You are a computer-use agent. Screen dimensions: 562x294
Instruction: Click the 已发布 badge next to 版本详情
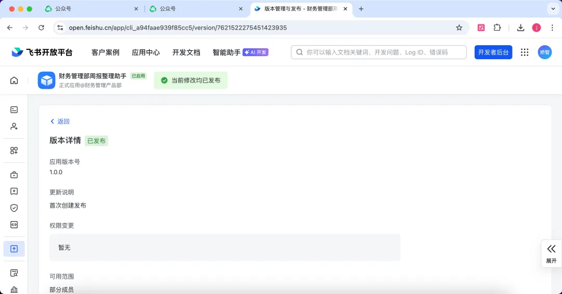pos(96,141)
